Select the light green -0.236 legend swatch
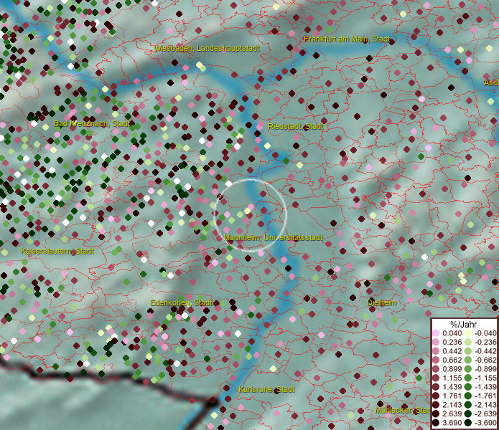499x430 pixels. pos(468,342)
